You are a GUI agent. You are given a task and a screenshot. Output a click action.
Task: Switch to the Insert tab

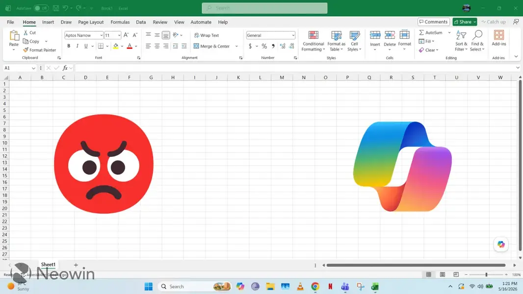coord(48,22)
